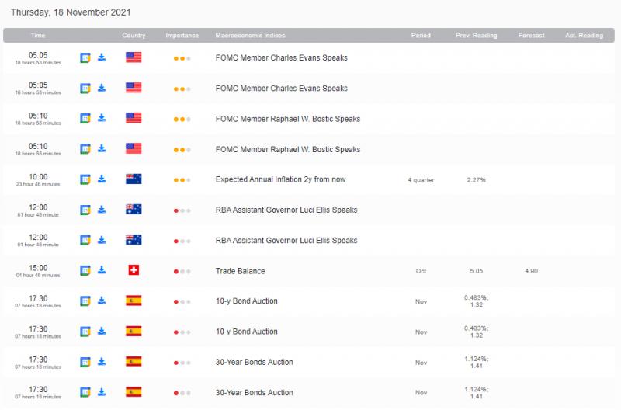621x410 pixels.
Task: Open the Trade Balance event link
Action: pyautogui.click(x=240, y=271)
